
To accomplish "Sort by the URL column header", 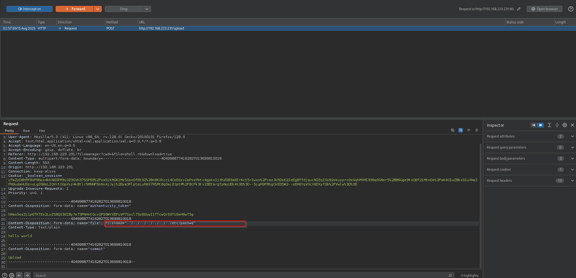I will coord(321,22).
